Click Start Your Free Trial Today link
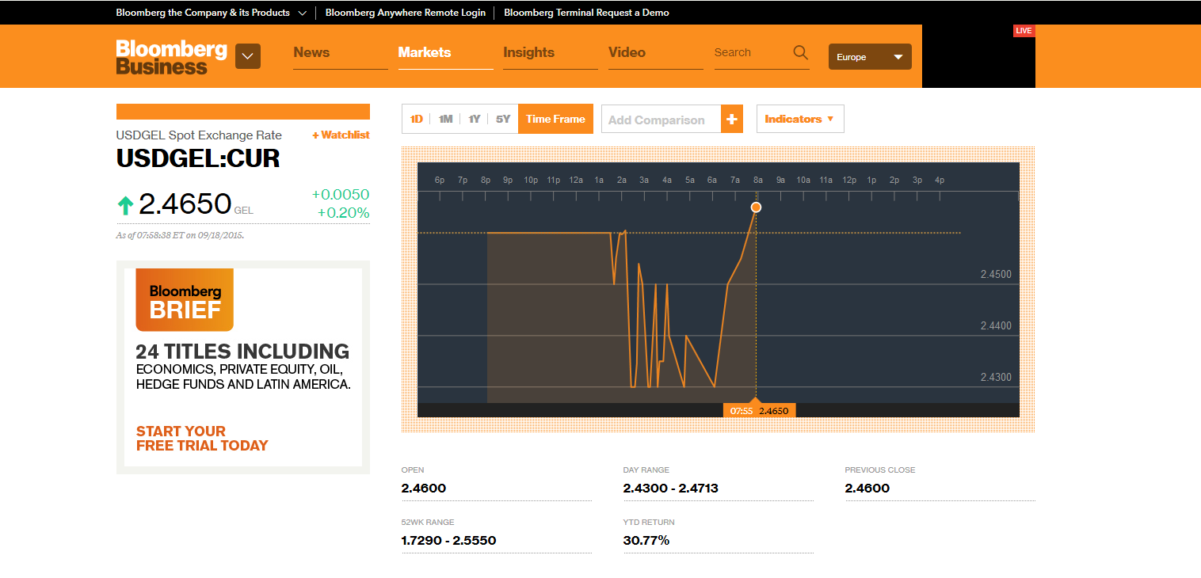The width and height of the screenshot is (1201, 578). click(202, 439)
